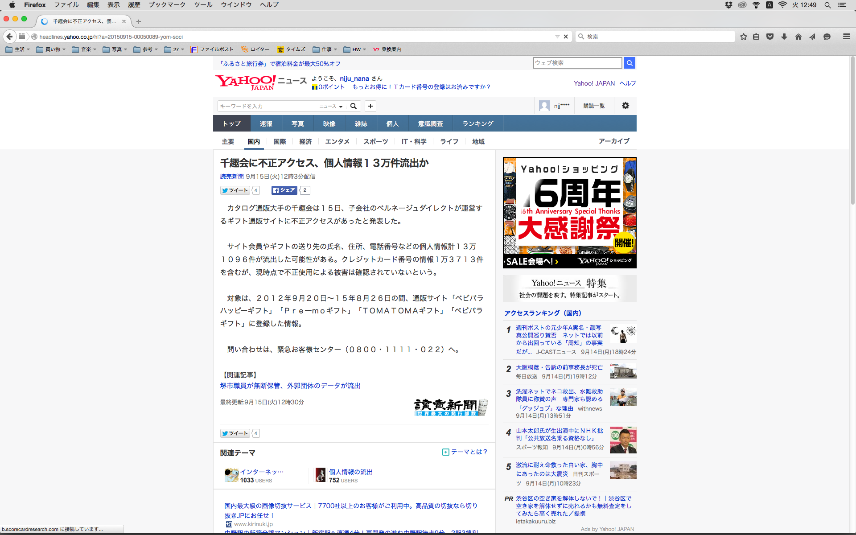The image size is (856, 535).
Task: Click the Firefox bookmark star icon
Action: tap(743, 37)
